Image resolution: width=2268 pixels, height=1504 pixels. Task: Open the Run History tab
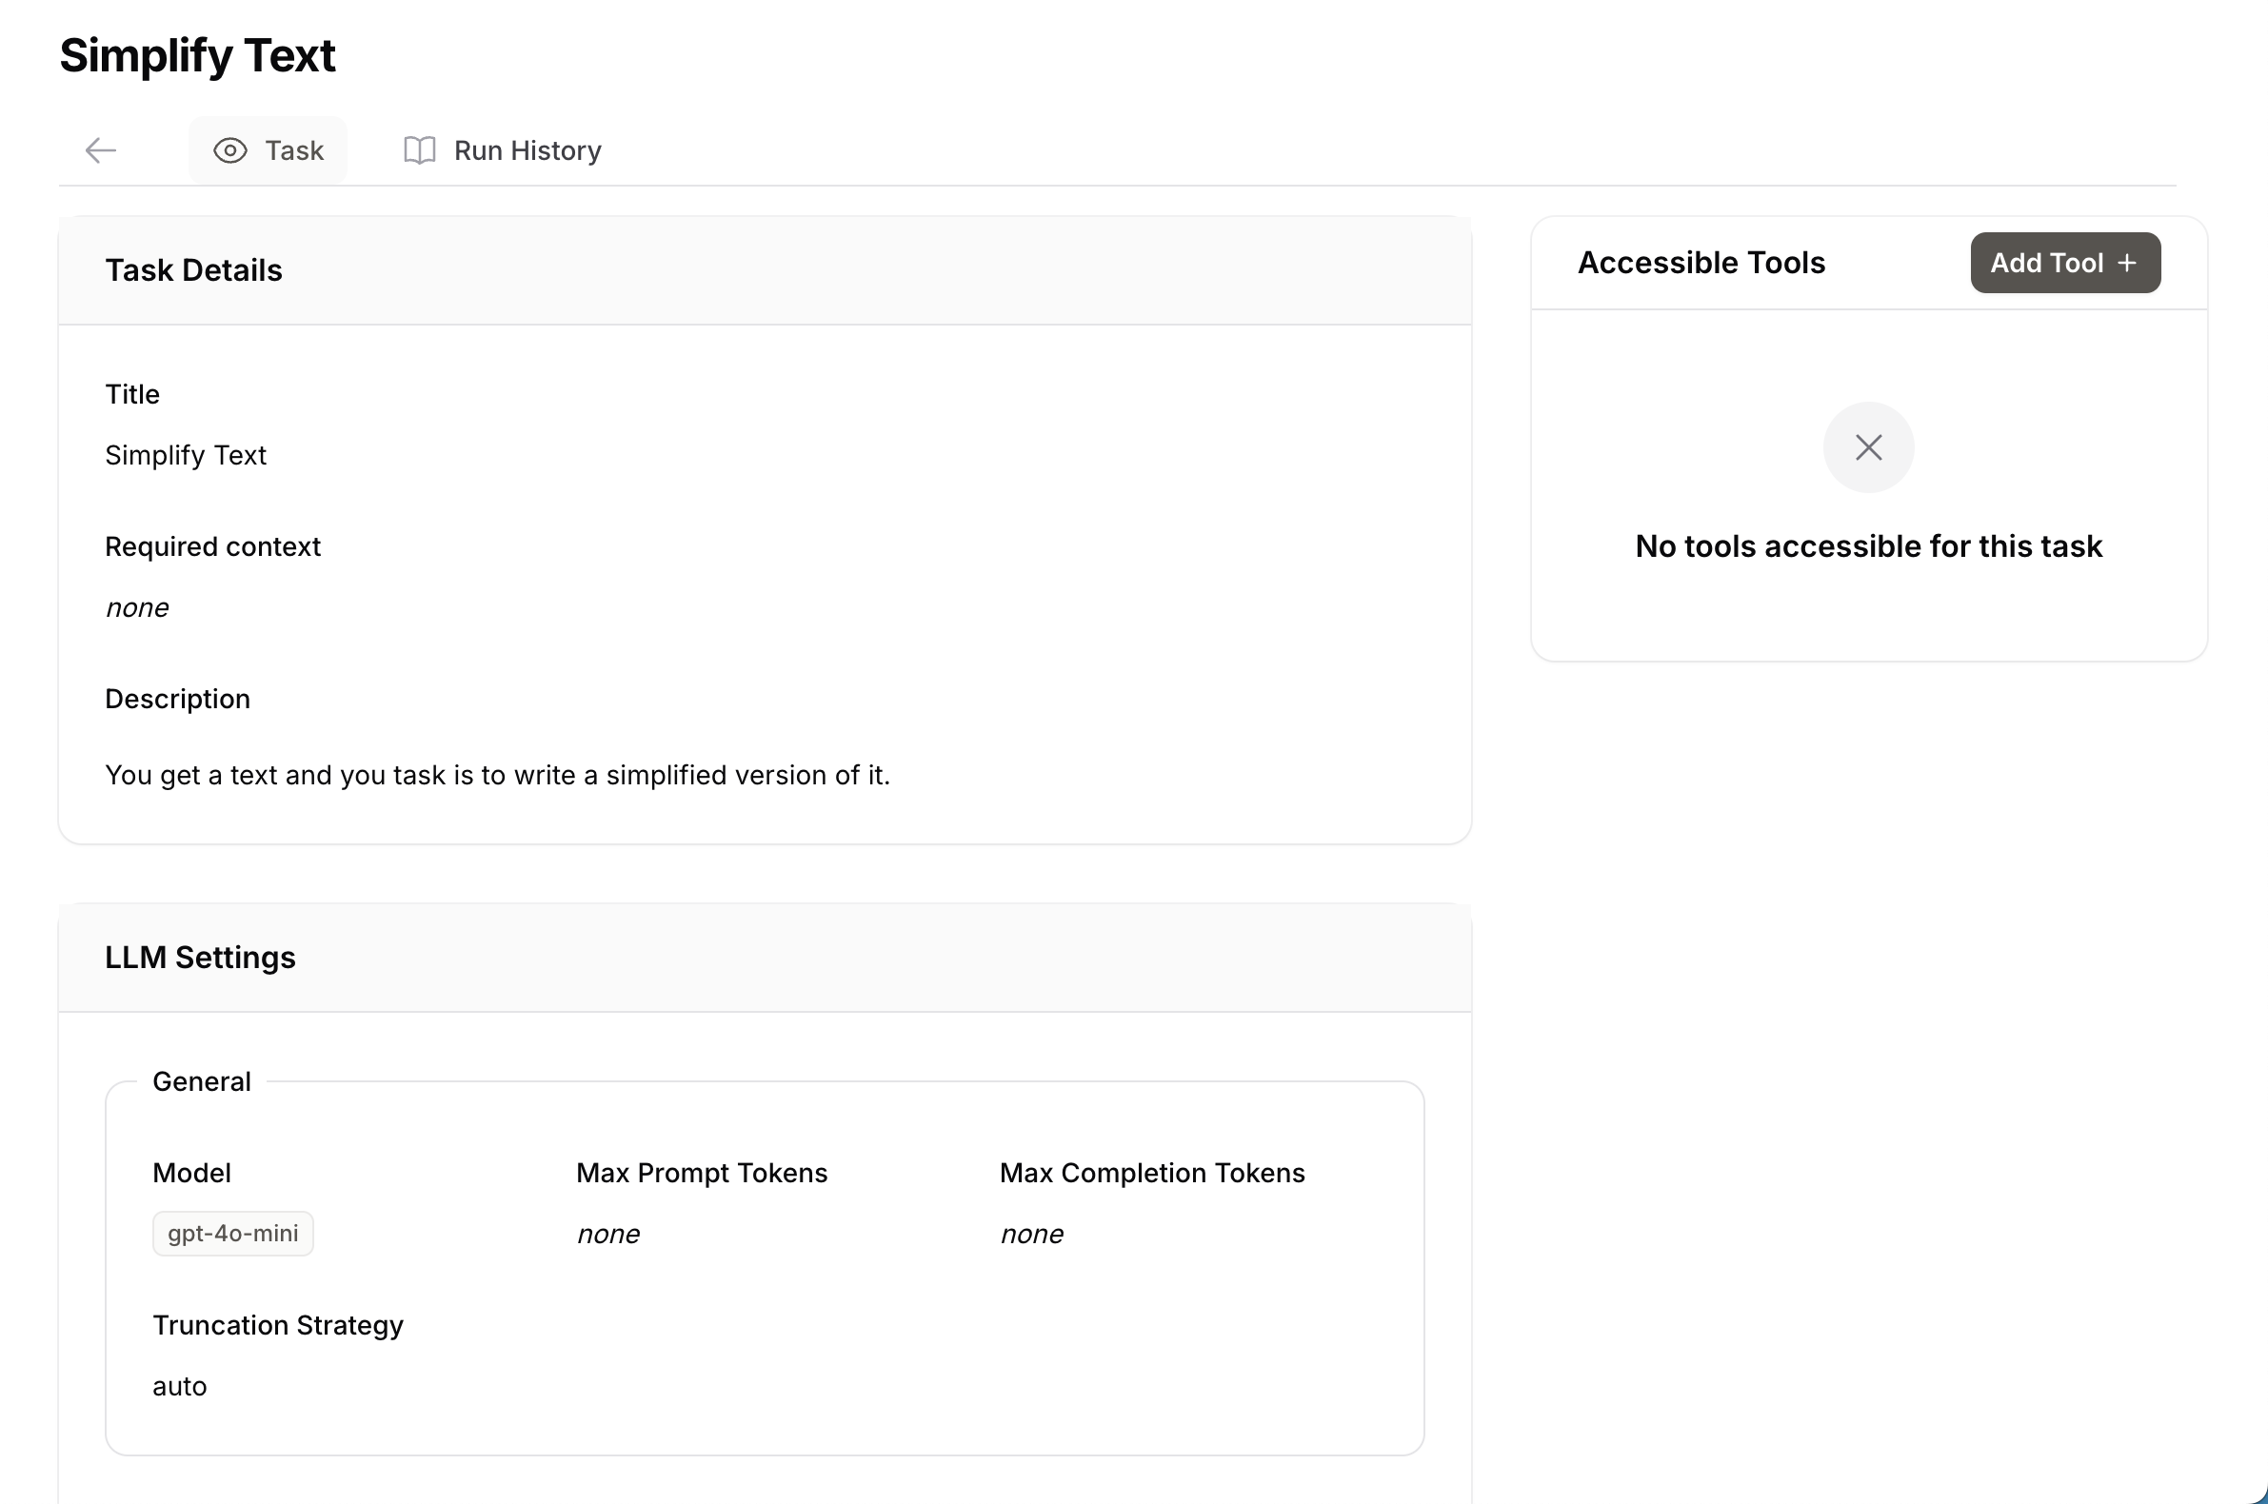(x=503, y=150)
